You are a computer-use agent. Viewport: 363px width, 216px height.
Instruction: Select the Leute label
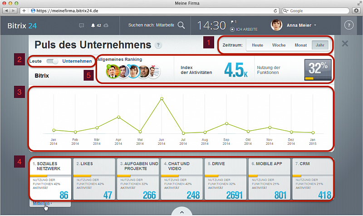coord(35,61)
